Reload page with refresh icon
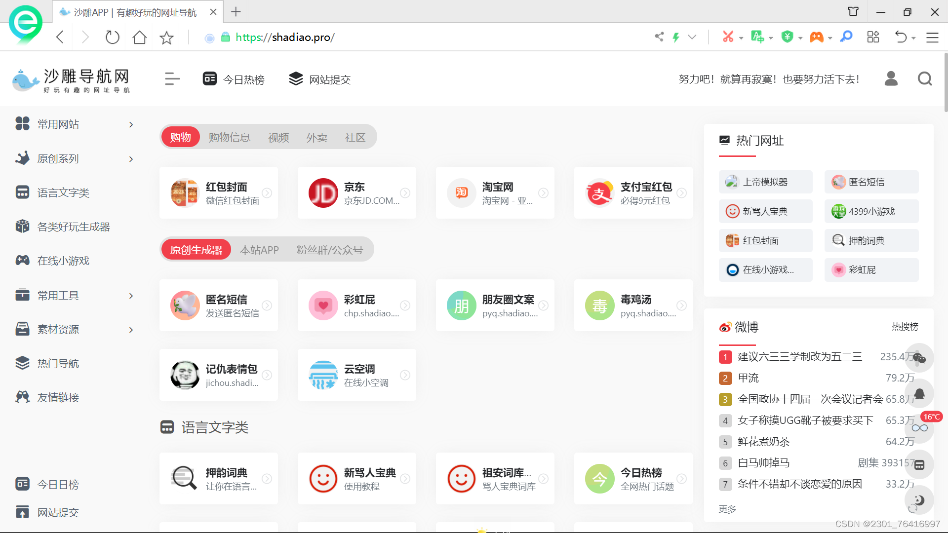The height and width of the screenshot is (533, 948). 113,38
